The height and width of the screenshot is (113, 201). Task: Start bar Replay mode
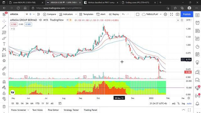pyautogui.click(x=114, y=14)
